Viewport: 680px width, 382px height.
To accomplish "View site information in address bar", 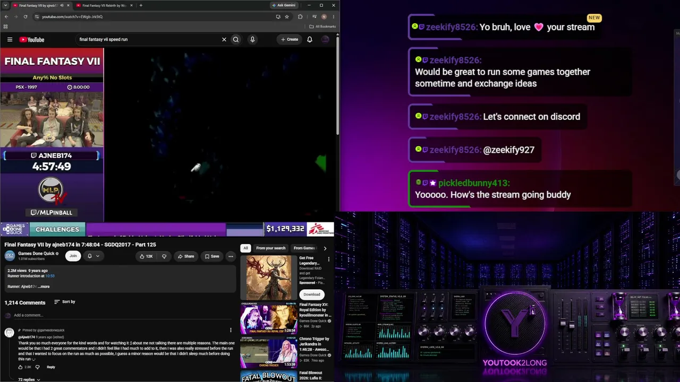I will pyautogui.click(x=37, y=16).
